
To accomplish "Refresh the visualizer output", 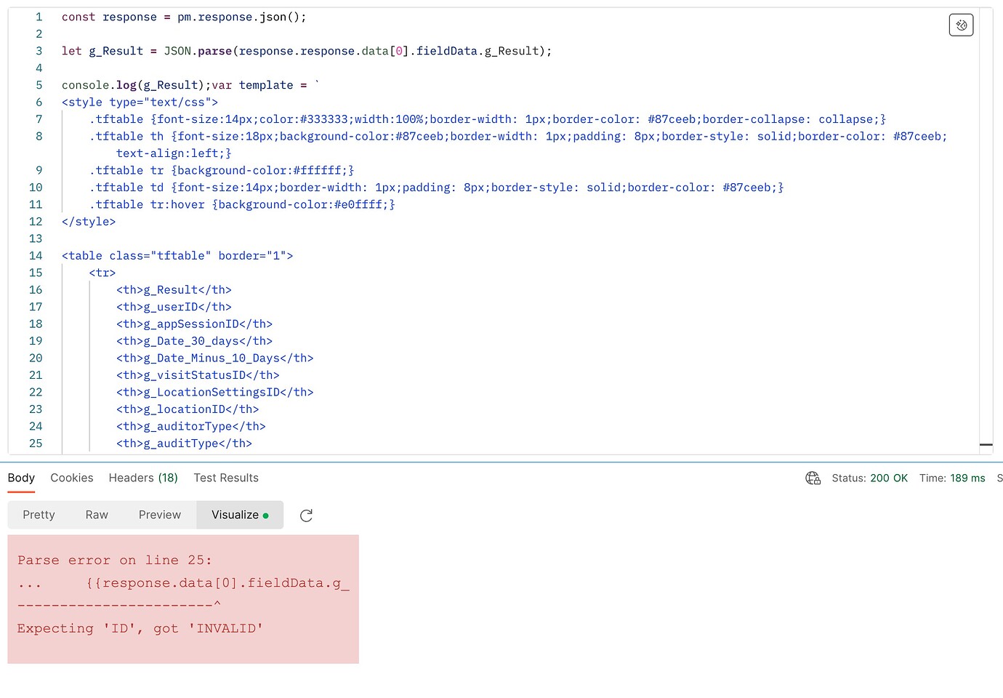I will [306, 515].
